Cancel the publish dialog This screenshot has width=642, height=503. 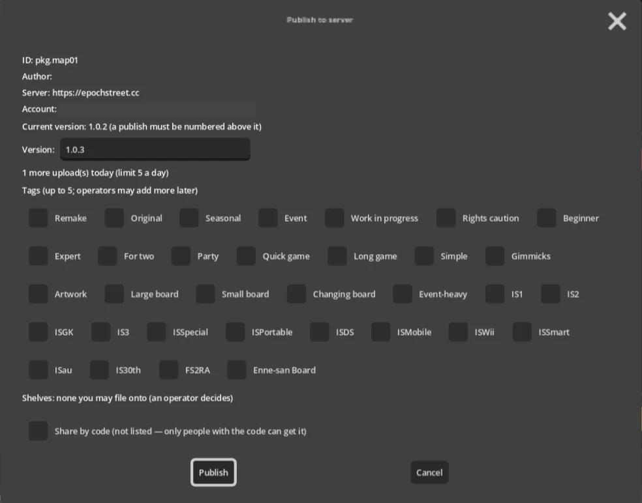(429, 472)
